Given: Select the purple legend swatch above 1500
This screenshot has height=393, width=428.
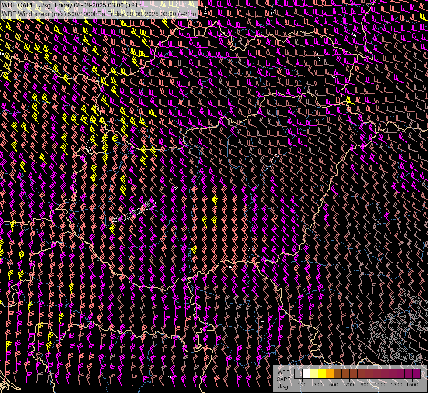Looking at the screenshot, I should pyautogui.click(x=417, y=374).
